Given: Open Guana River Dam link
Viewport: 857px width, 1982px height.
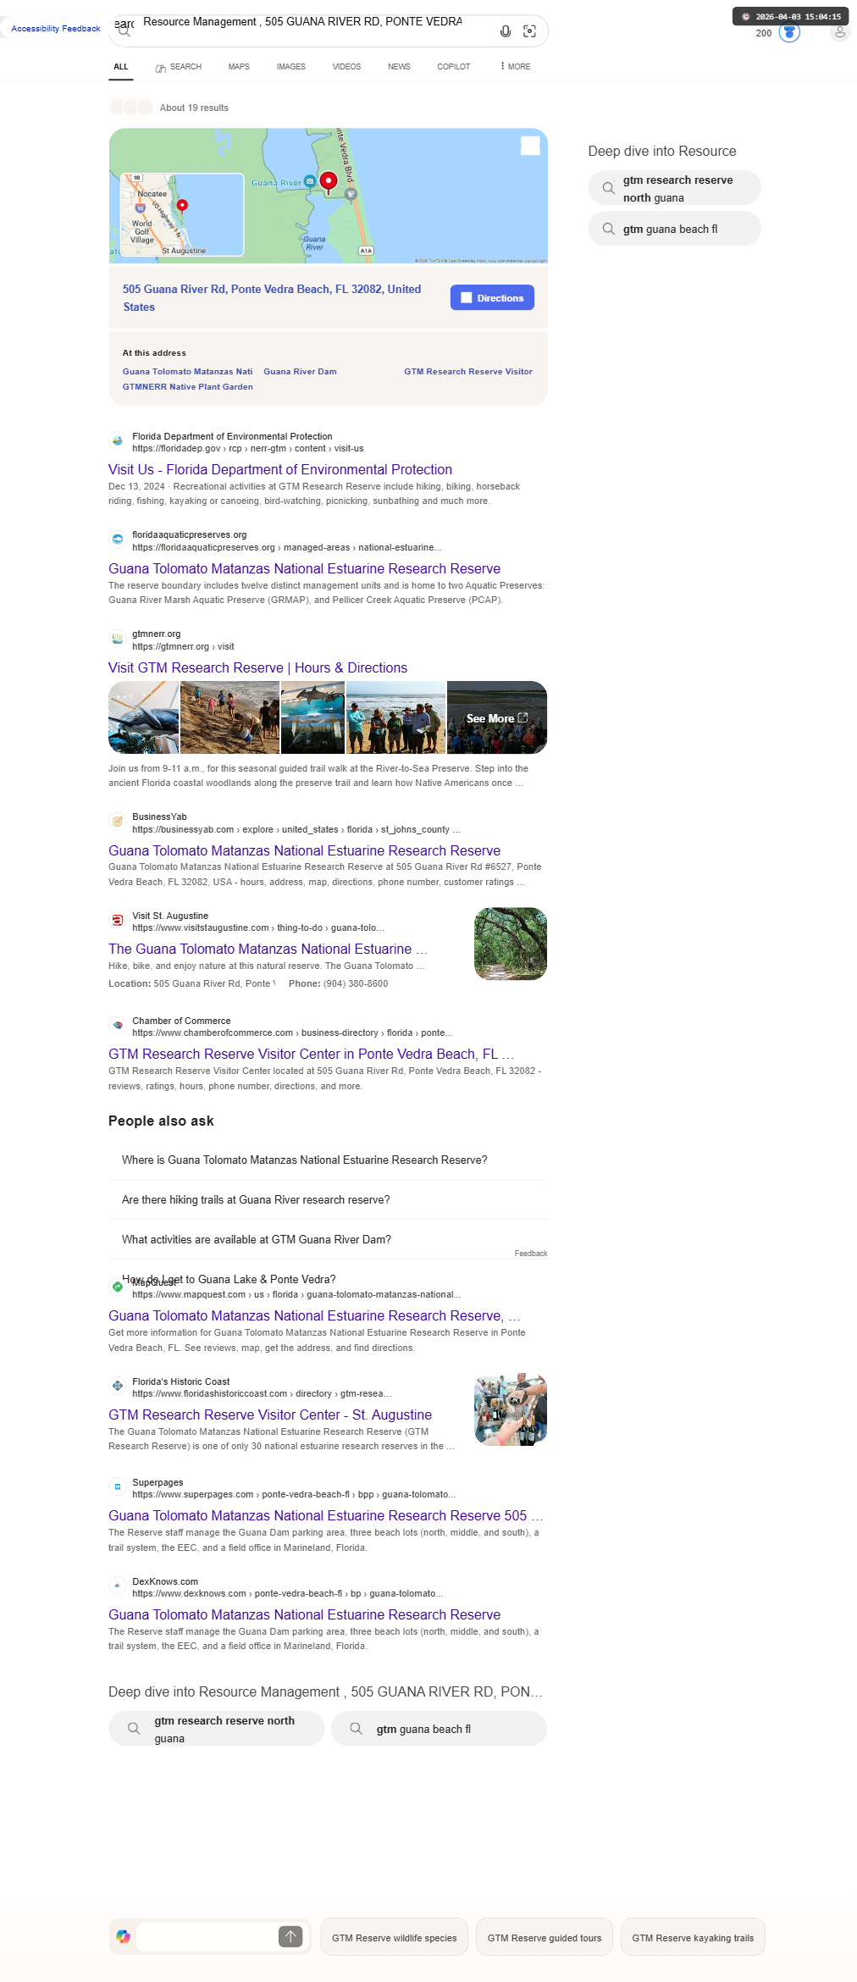Looking at the screenshot, I should coord(300,372).
